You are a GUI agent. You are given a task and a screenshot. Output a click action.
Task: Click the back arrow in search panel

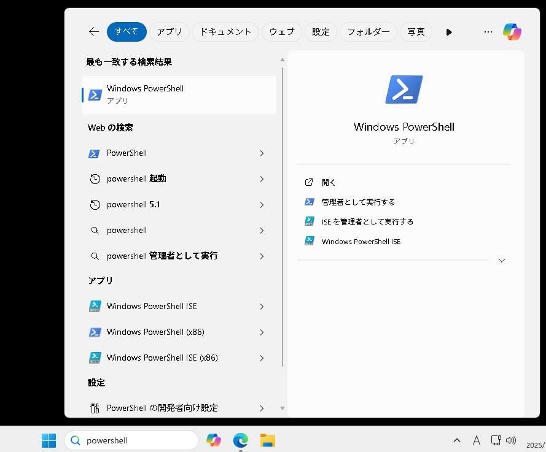[93, 32]
